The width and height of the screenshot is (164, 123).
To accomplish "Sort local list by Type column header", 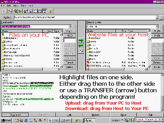I will click(56, 31).
